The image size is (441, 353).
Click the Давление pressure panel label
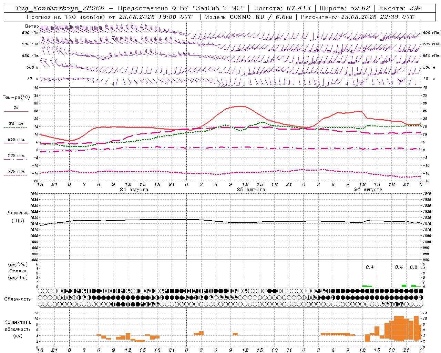point(18,213)
